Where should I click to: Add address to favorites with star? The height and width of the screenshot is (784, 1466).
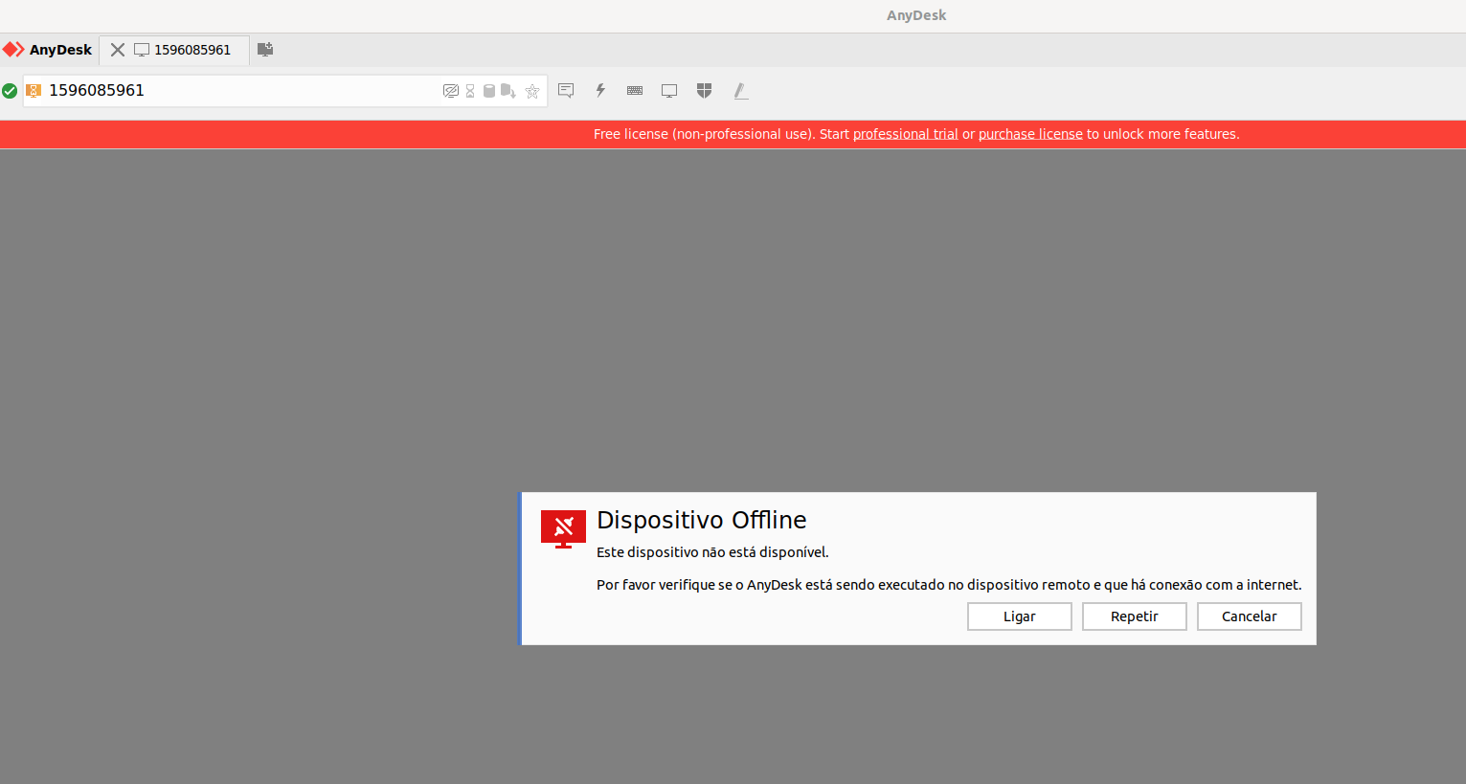(532, 91)
